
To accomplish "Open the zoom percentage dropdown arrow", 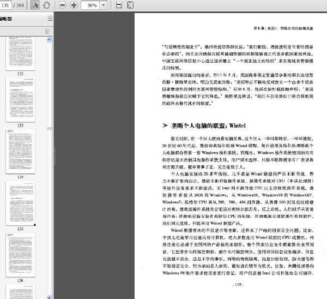I will point(103,5).
